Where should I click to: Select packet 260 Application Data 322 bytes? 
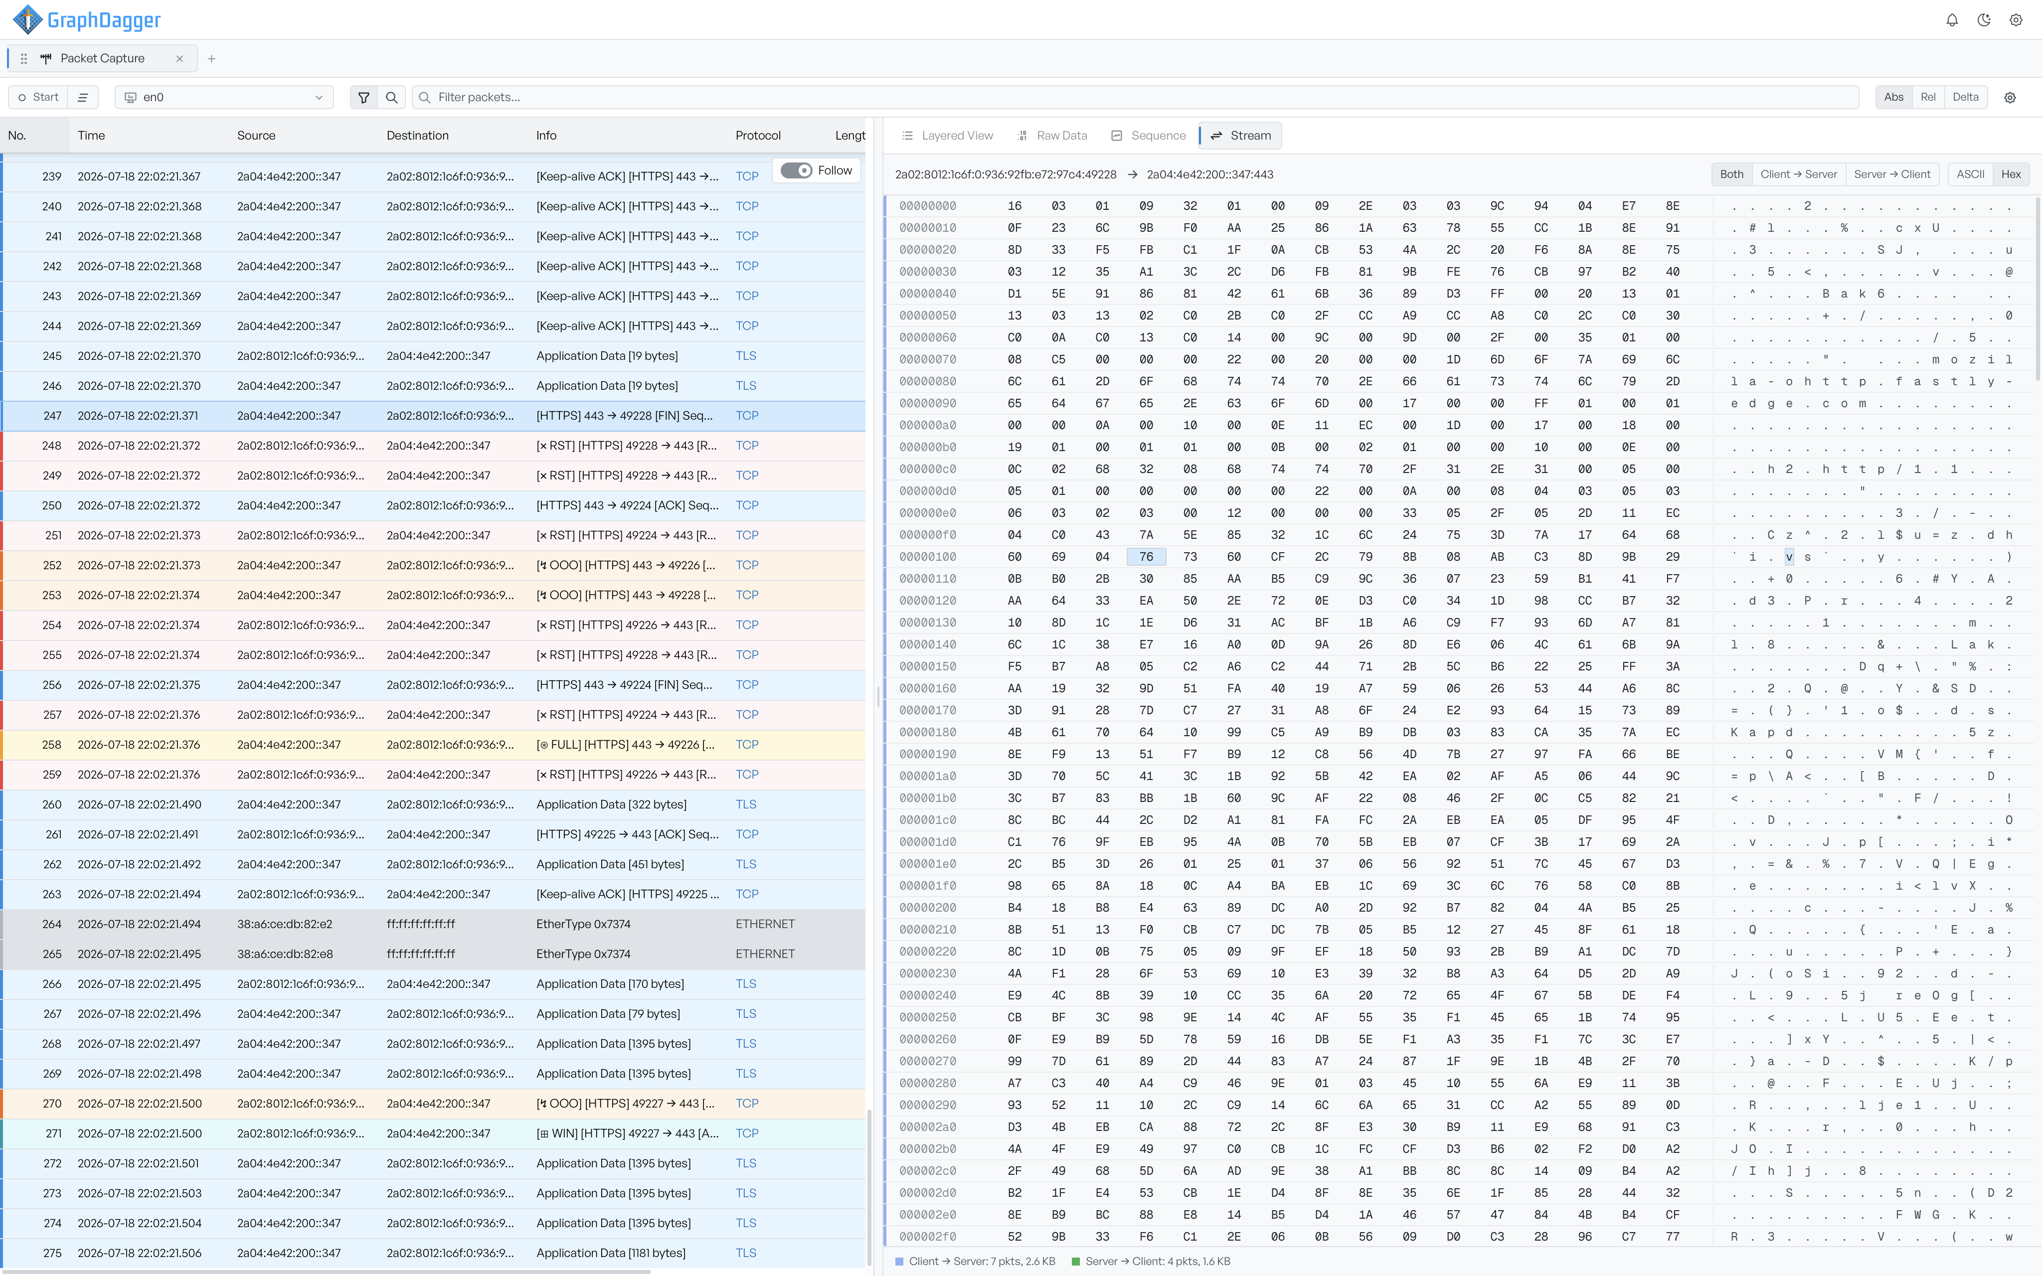point(433,804)
